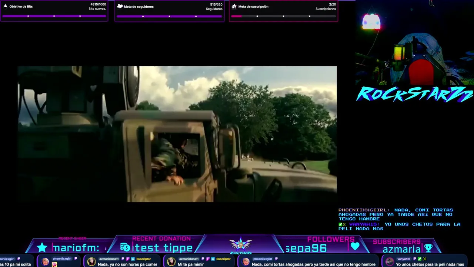Click the follower goal progress bar
This screenshot has height=267, width=474.
pos(169,16)
